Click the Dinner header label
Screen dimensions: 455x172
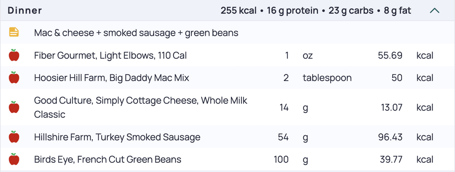point(25,11)
